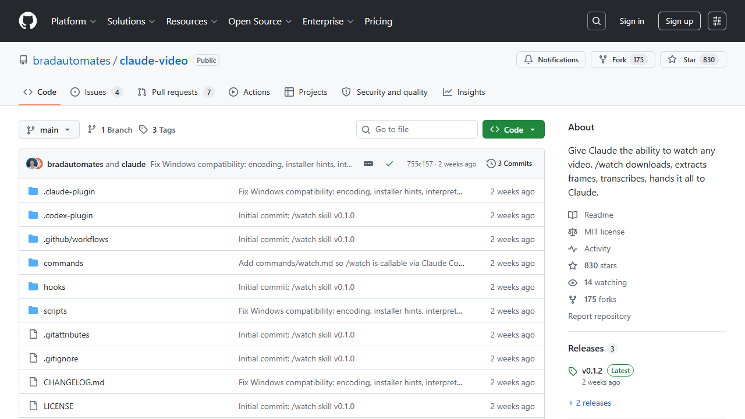Click the commands folder icon
Viewport: 745px width, 419px height.
pos(33,263)
